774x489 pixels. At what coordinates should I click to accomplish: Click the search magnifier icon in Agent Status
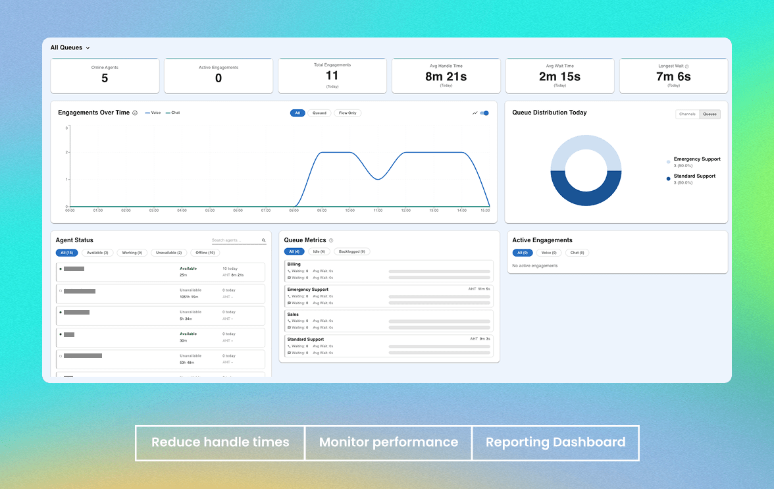264,241
